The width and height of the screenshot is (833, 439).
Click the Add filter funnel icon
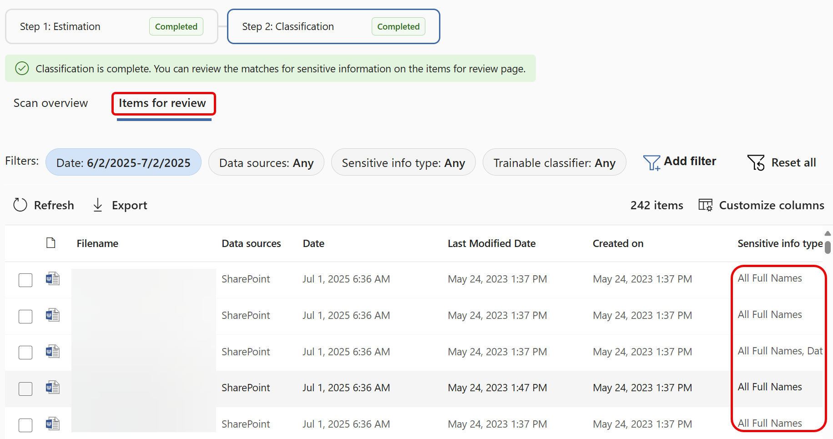point(651,162)
